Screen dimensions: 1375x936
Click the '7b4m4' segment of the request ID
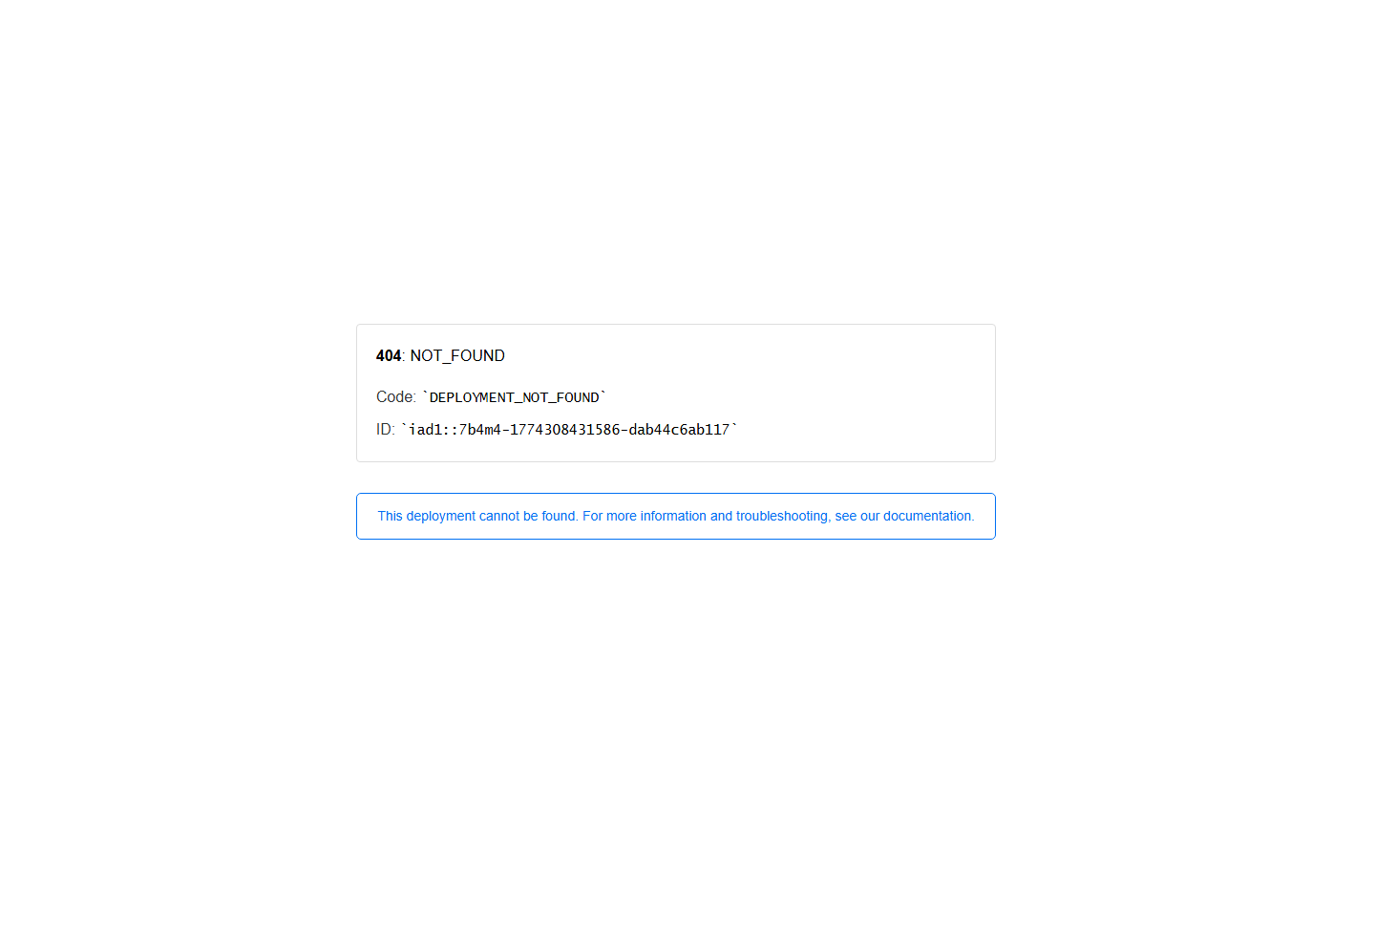click(480, 430)
